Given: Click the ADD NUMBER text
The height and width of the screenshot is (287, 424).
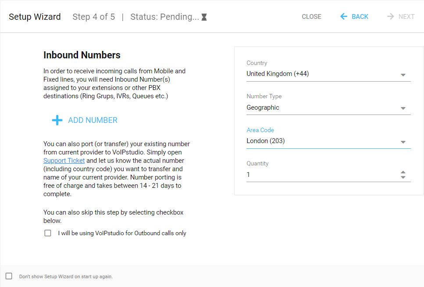Looking at the screenshot, I should (x=93, y=120).
